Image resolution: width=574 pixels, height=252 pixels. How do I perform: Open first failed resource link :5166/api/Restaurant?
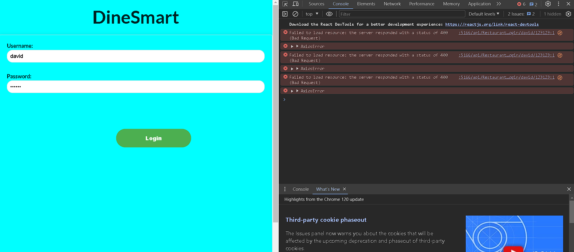(x=506, y=33)
